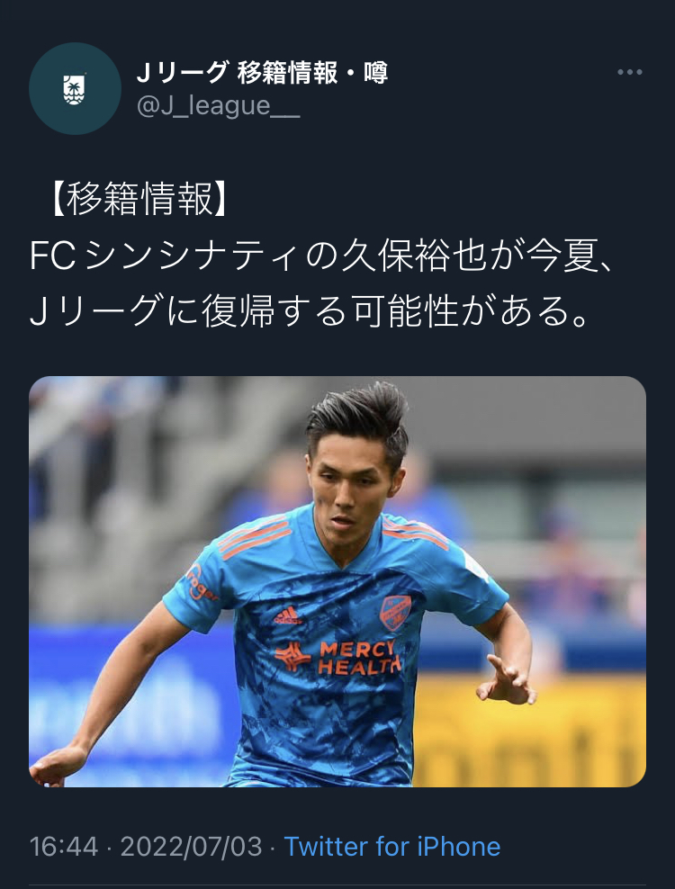Tap the 【移籍情報】 headline text

139,199
